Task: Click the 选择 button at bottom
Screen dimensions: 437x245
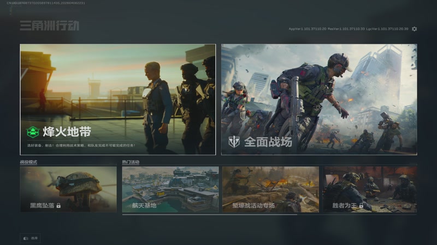Action: (30, 238)
